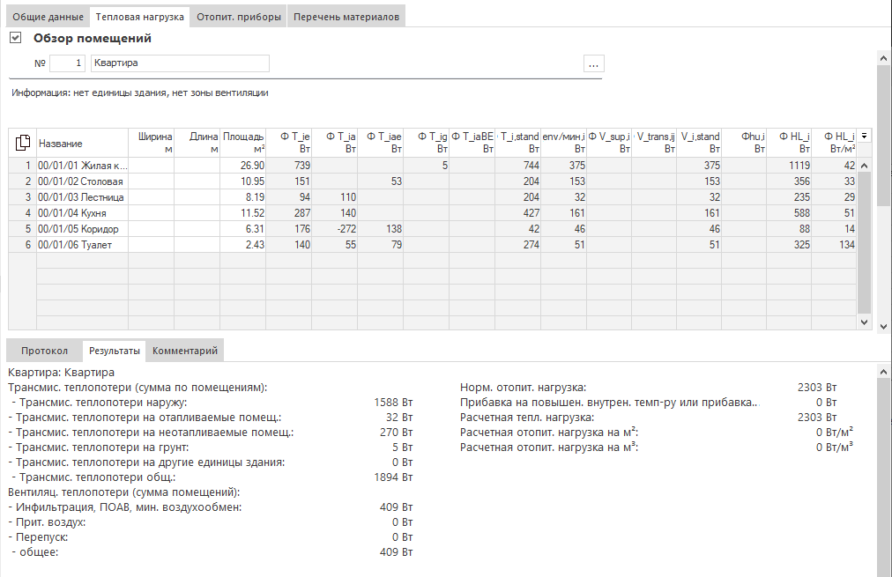Click the results panel scroll up arrow
This screenshot has width=892, height=577.
(x=883, y=372)
